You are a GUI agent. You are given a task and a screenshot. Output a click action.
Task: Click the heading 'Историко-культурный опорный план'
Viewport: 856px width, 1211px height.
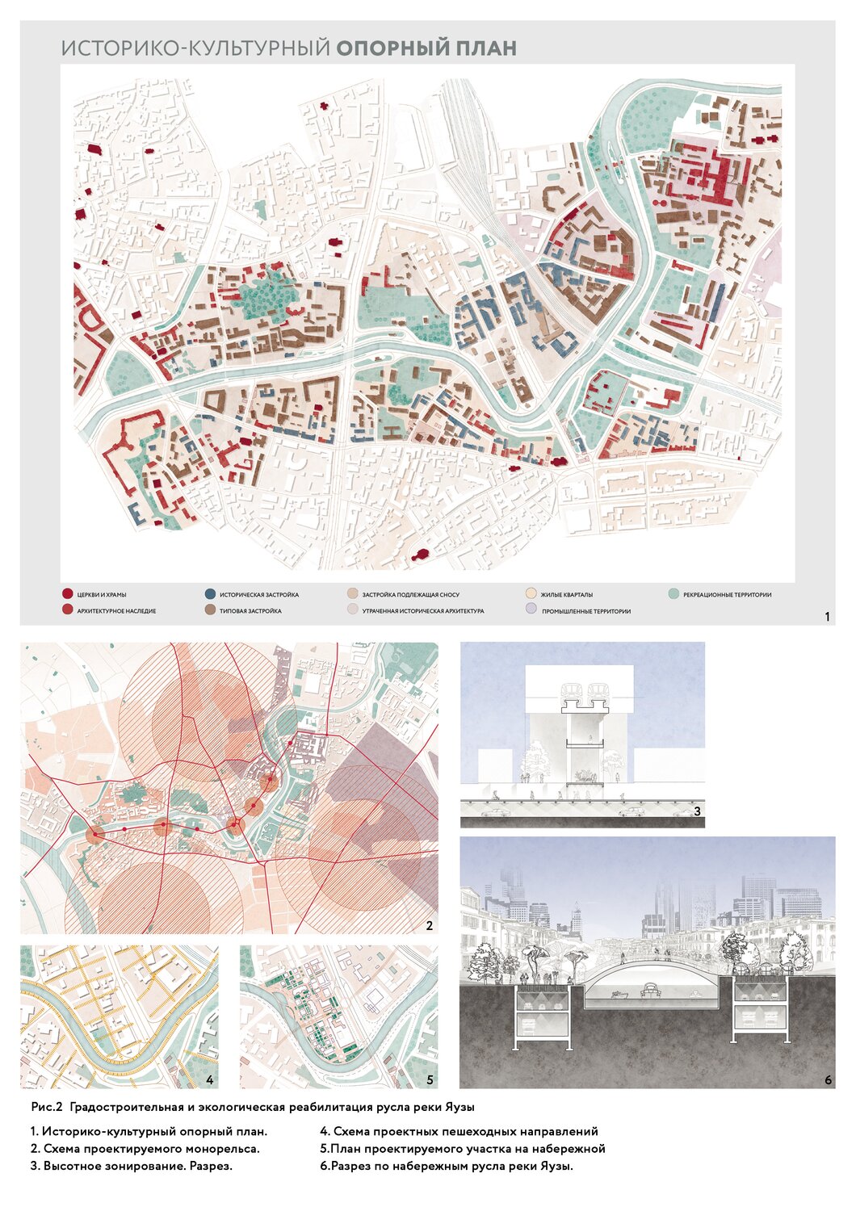click(x=289, y=48)
